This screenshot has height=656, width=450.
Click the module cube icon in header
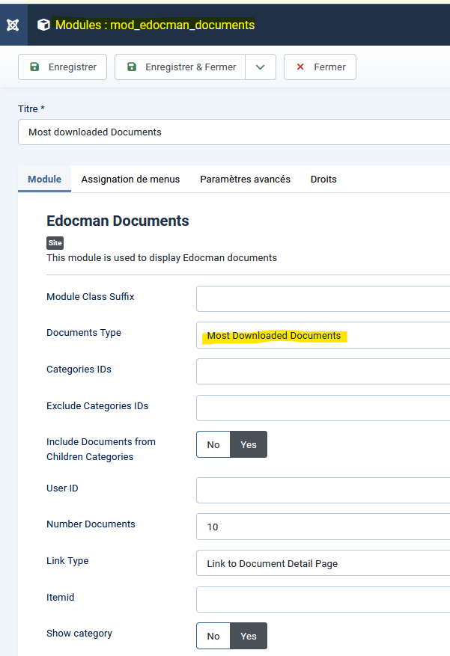click(x=44, y=25)
